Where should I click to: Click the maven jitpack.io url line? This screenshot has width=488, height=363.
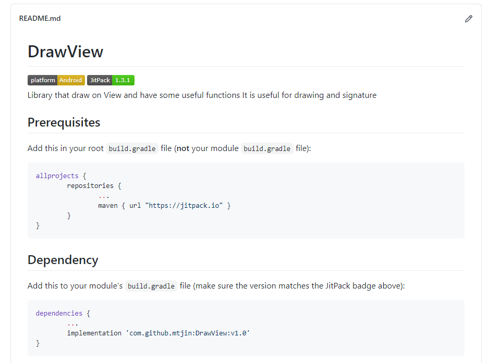pyautogui.click(x=164, y=206)
